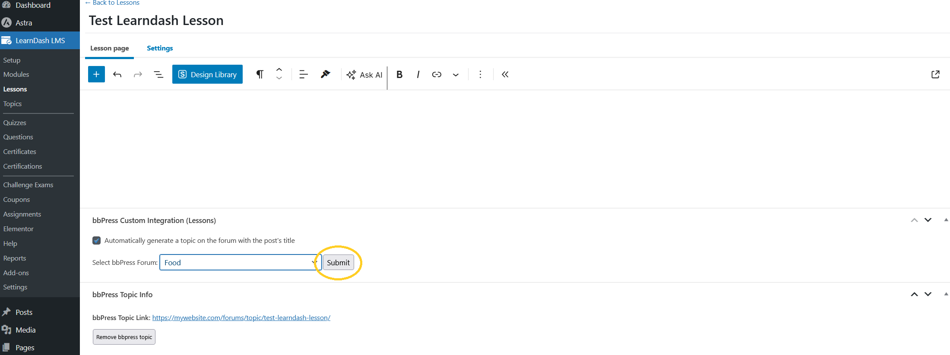Go to Coupons in sidebar

(x=16, y=199)
